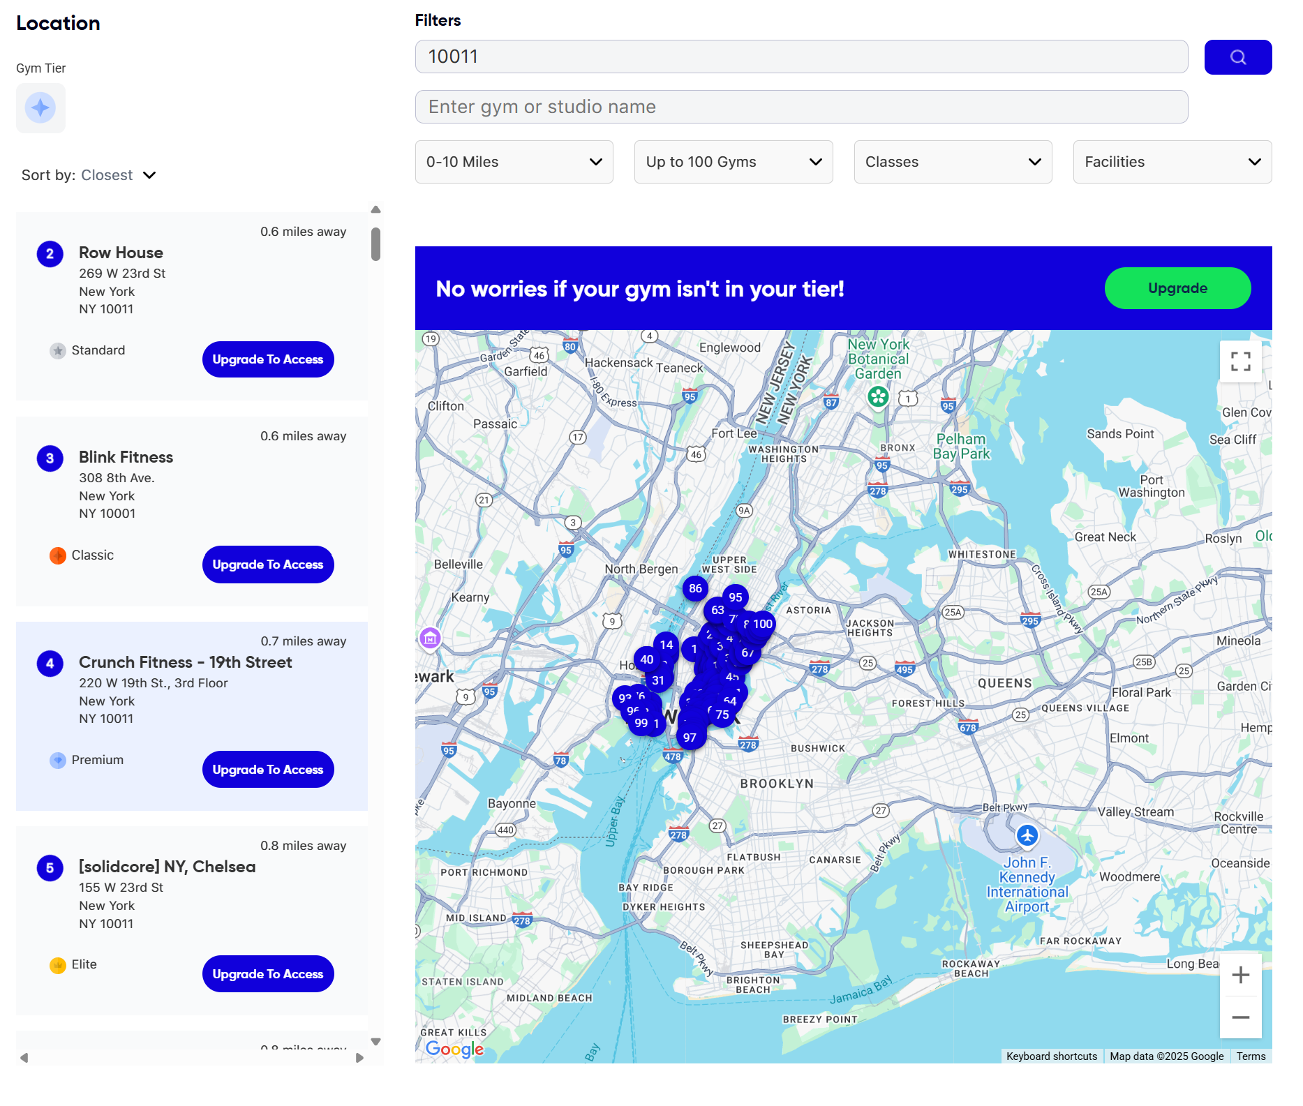Screen dimensions: 1303x1106
Task: Open the map Terms link
Action: pos(1251,1056)
